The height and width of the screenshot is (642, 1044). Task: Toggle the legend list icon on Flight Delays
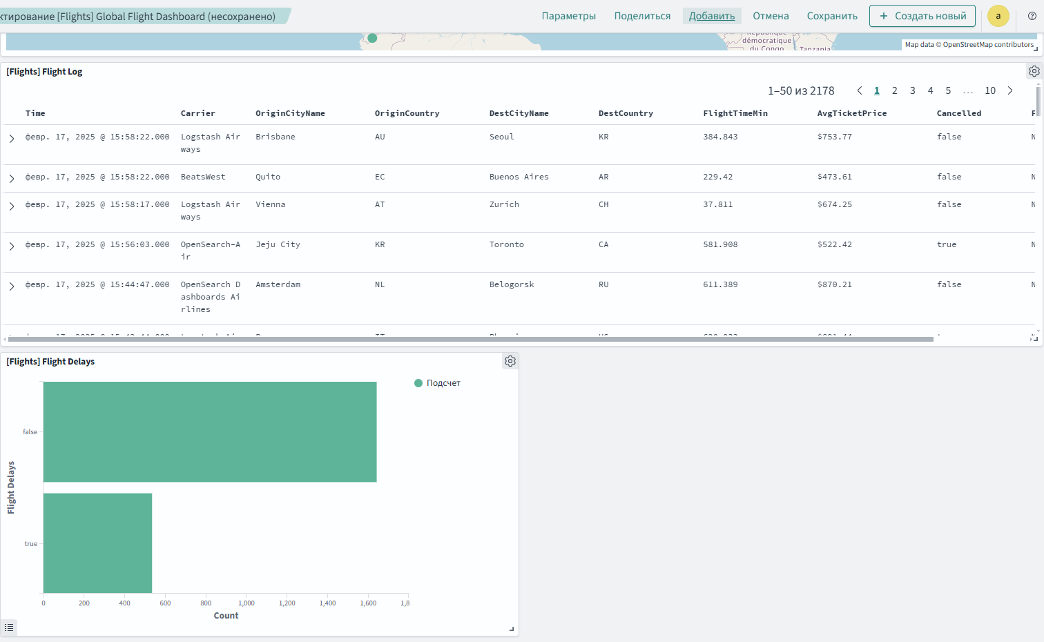click(x=9, y=628)
